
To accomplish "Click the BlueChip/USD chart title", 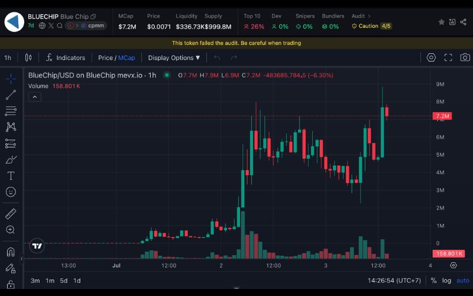I will 92,75.
